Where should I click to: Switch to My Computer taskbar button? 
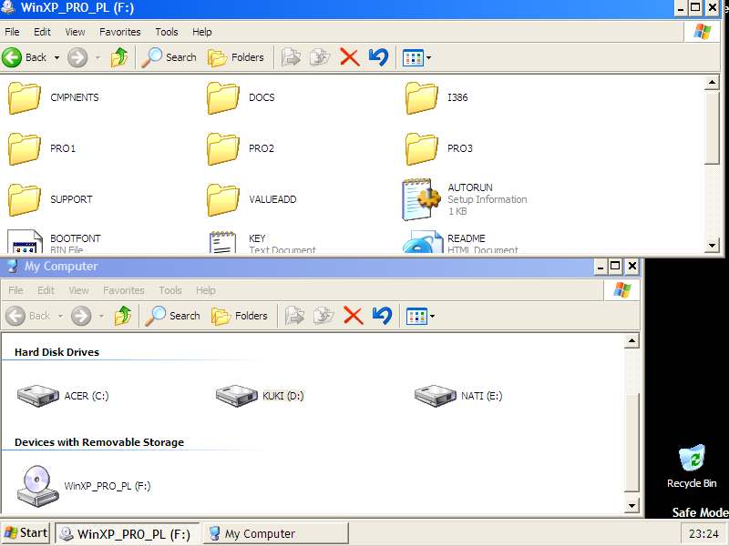[x=276, y=534]
